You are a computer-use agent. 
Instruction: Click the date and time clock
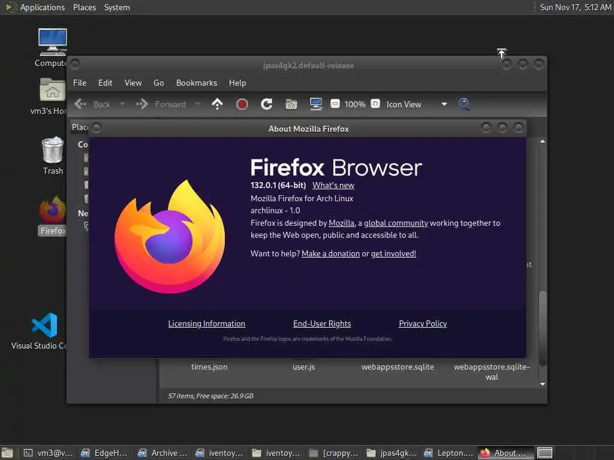click(575, 7)
